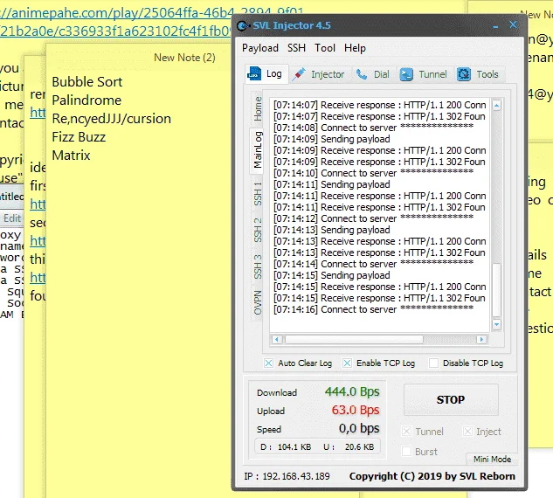Click the 63.0 Bps upload value

[x=356, y=410]
